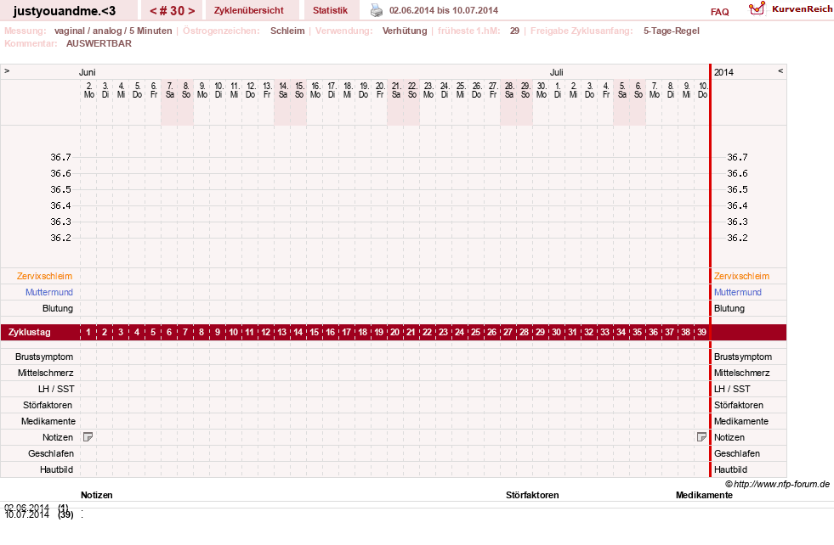The height and width of the screenshot is (545, 834).
Task: Click the right Muttermund label
Action: pyautogui.click(x=738, y=292)
